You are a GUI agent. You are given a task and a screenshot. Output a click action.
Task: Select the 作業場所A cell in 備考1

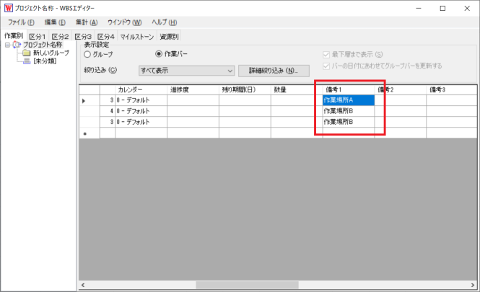pos(348,100)
